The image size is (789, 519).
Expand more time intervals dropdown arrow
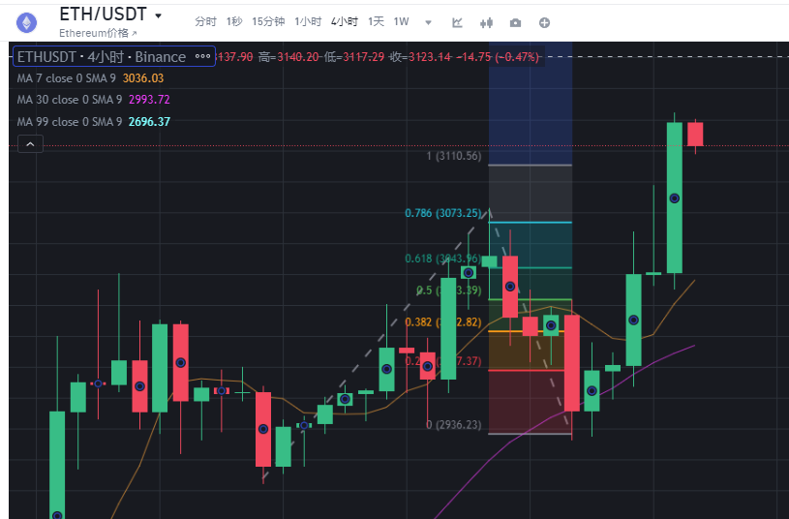(429, 21)
